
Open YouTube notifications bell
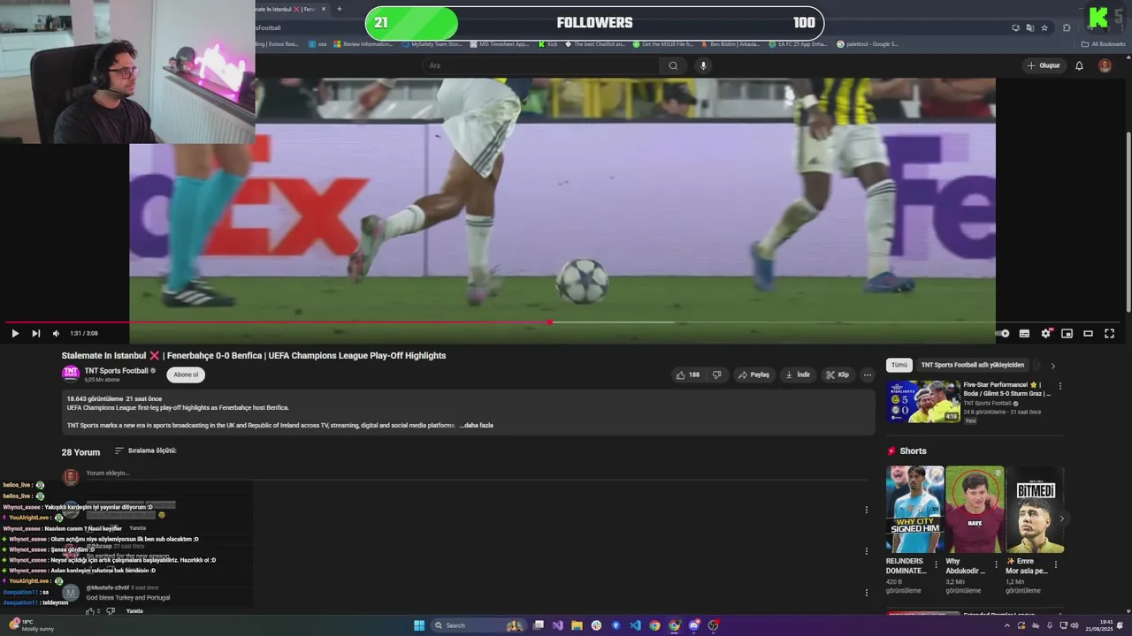point(1079,65)
